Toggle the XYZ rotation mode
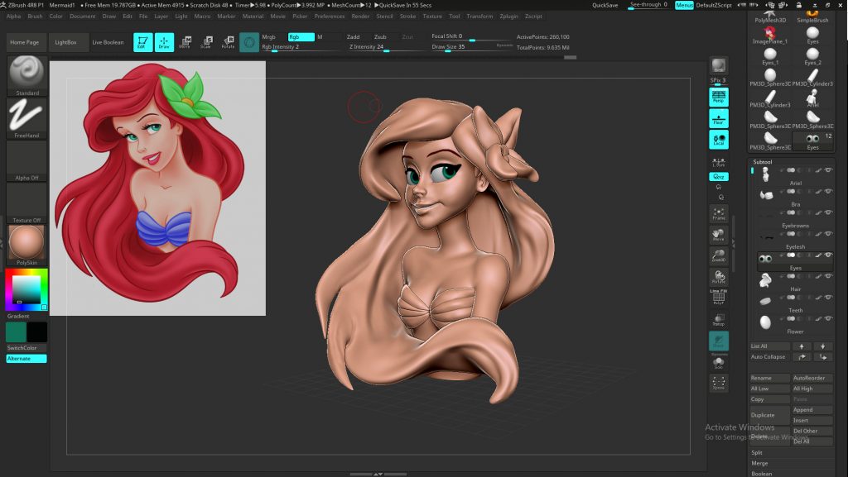848x477 pixels. [719, 176]
